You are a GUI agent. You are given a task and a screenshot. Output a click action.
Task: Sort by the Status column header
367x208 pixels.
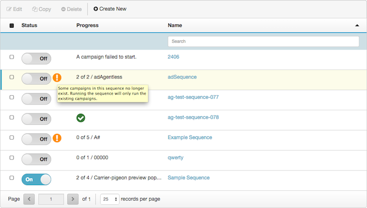click(x=29, y=25)
